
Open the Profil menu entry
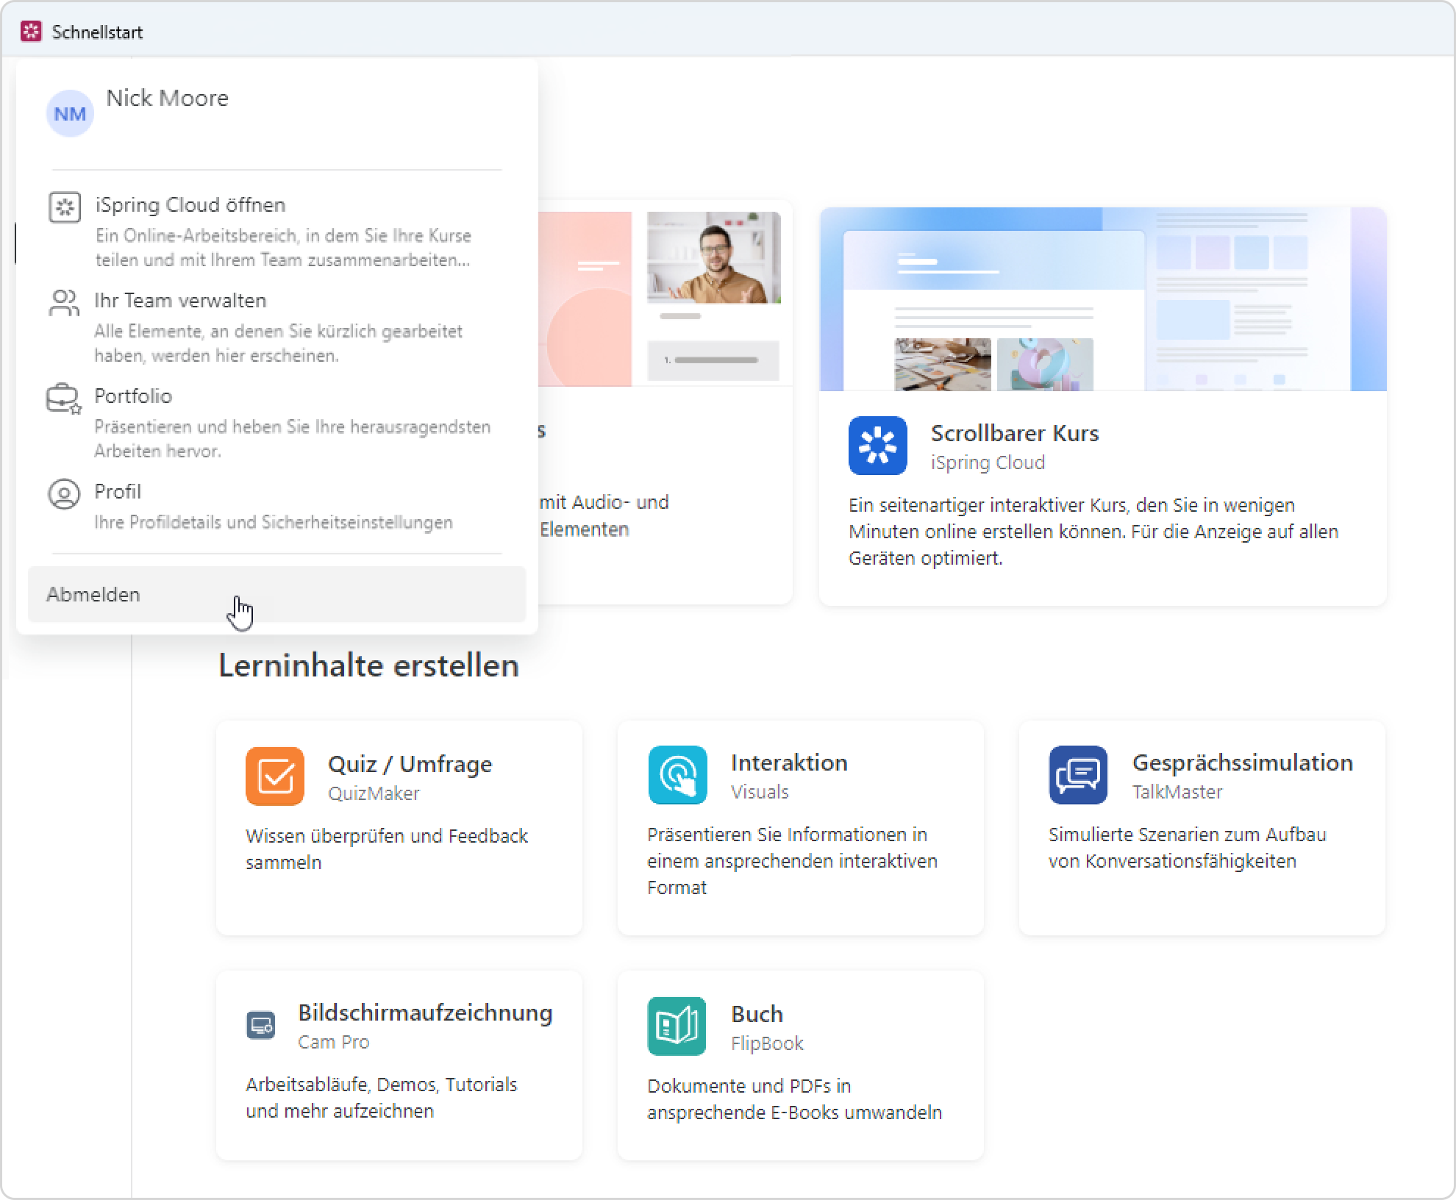[x=276, y=506]
